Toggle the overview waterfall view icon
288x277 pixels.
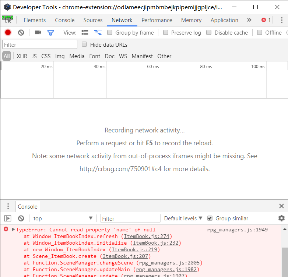tap(98, 33)
